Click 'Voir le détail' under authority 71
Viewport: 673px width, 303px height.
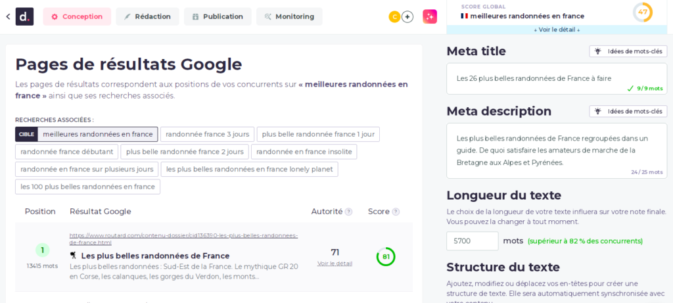pyautogui.click(x=335, y=264)
